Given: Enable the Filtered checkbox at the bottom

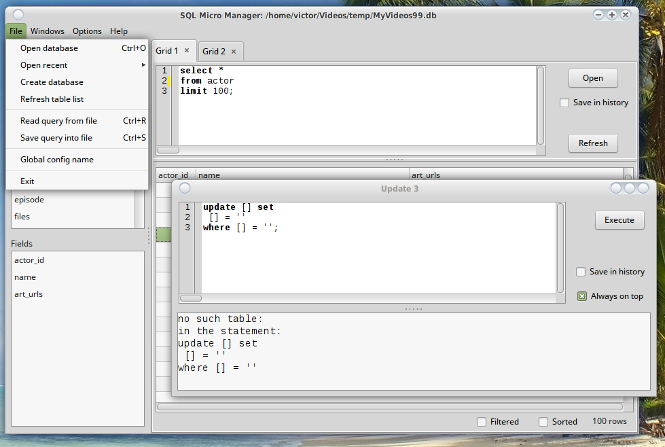Looking at the screenshot, I should [482, 421].
